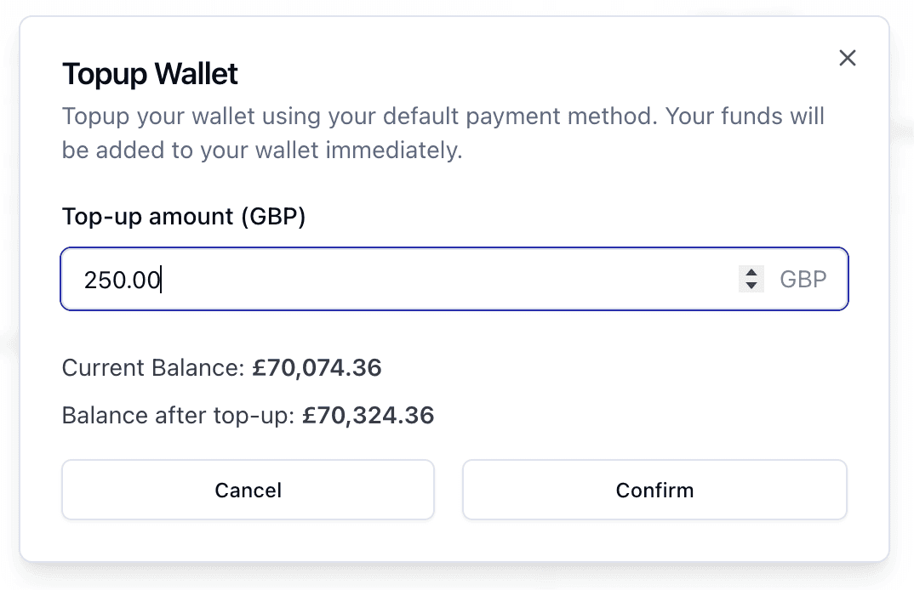Click the "Current Balance:" label

154,368
